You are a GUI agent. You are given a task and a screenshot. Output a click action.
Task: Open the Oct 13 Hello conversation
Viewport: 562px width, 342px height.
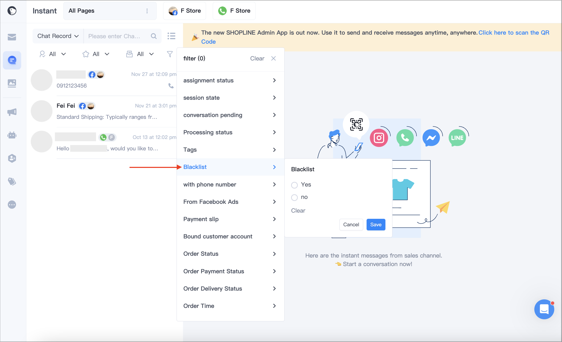(x=104, y=143)
